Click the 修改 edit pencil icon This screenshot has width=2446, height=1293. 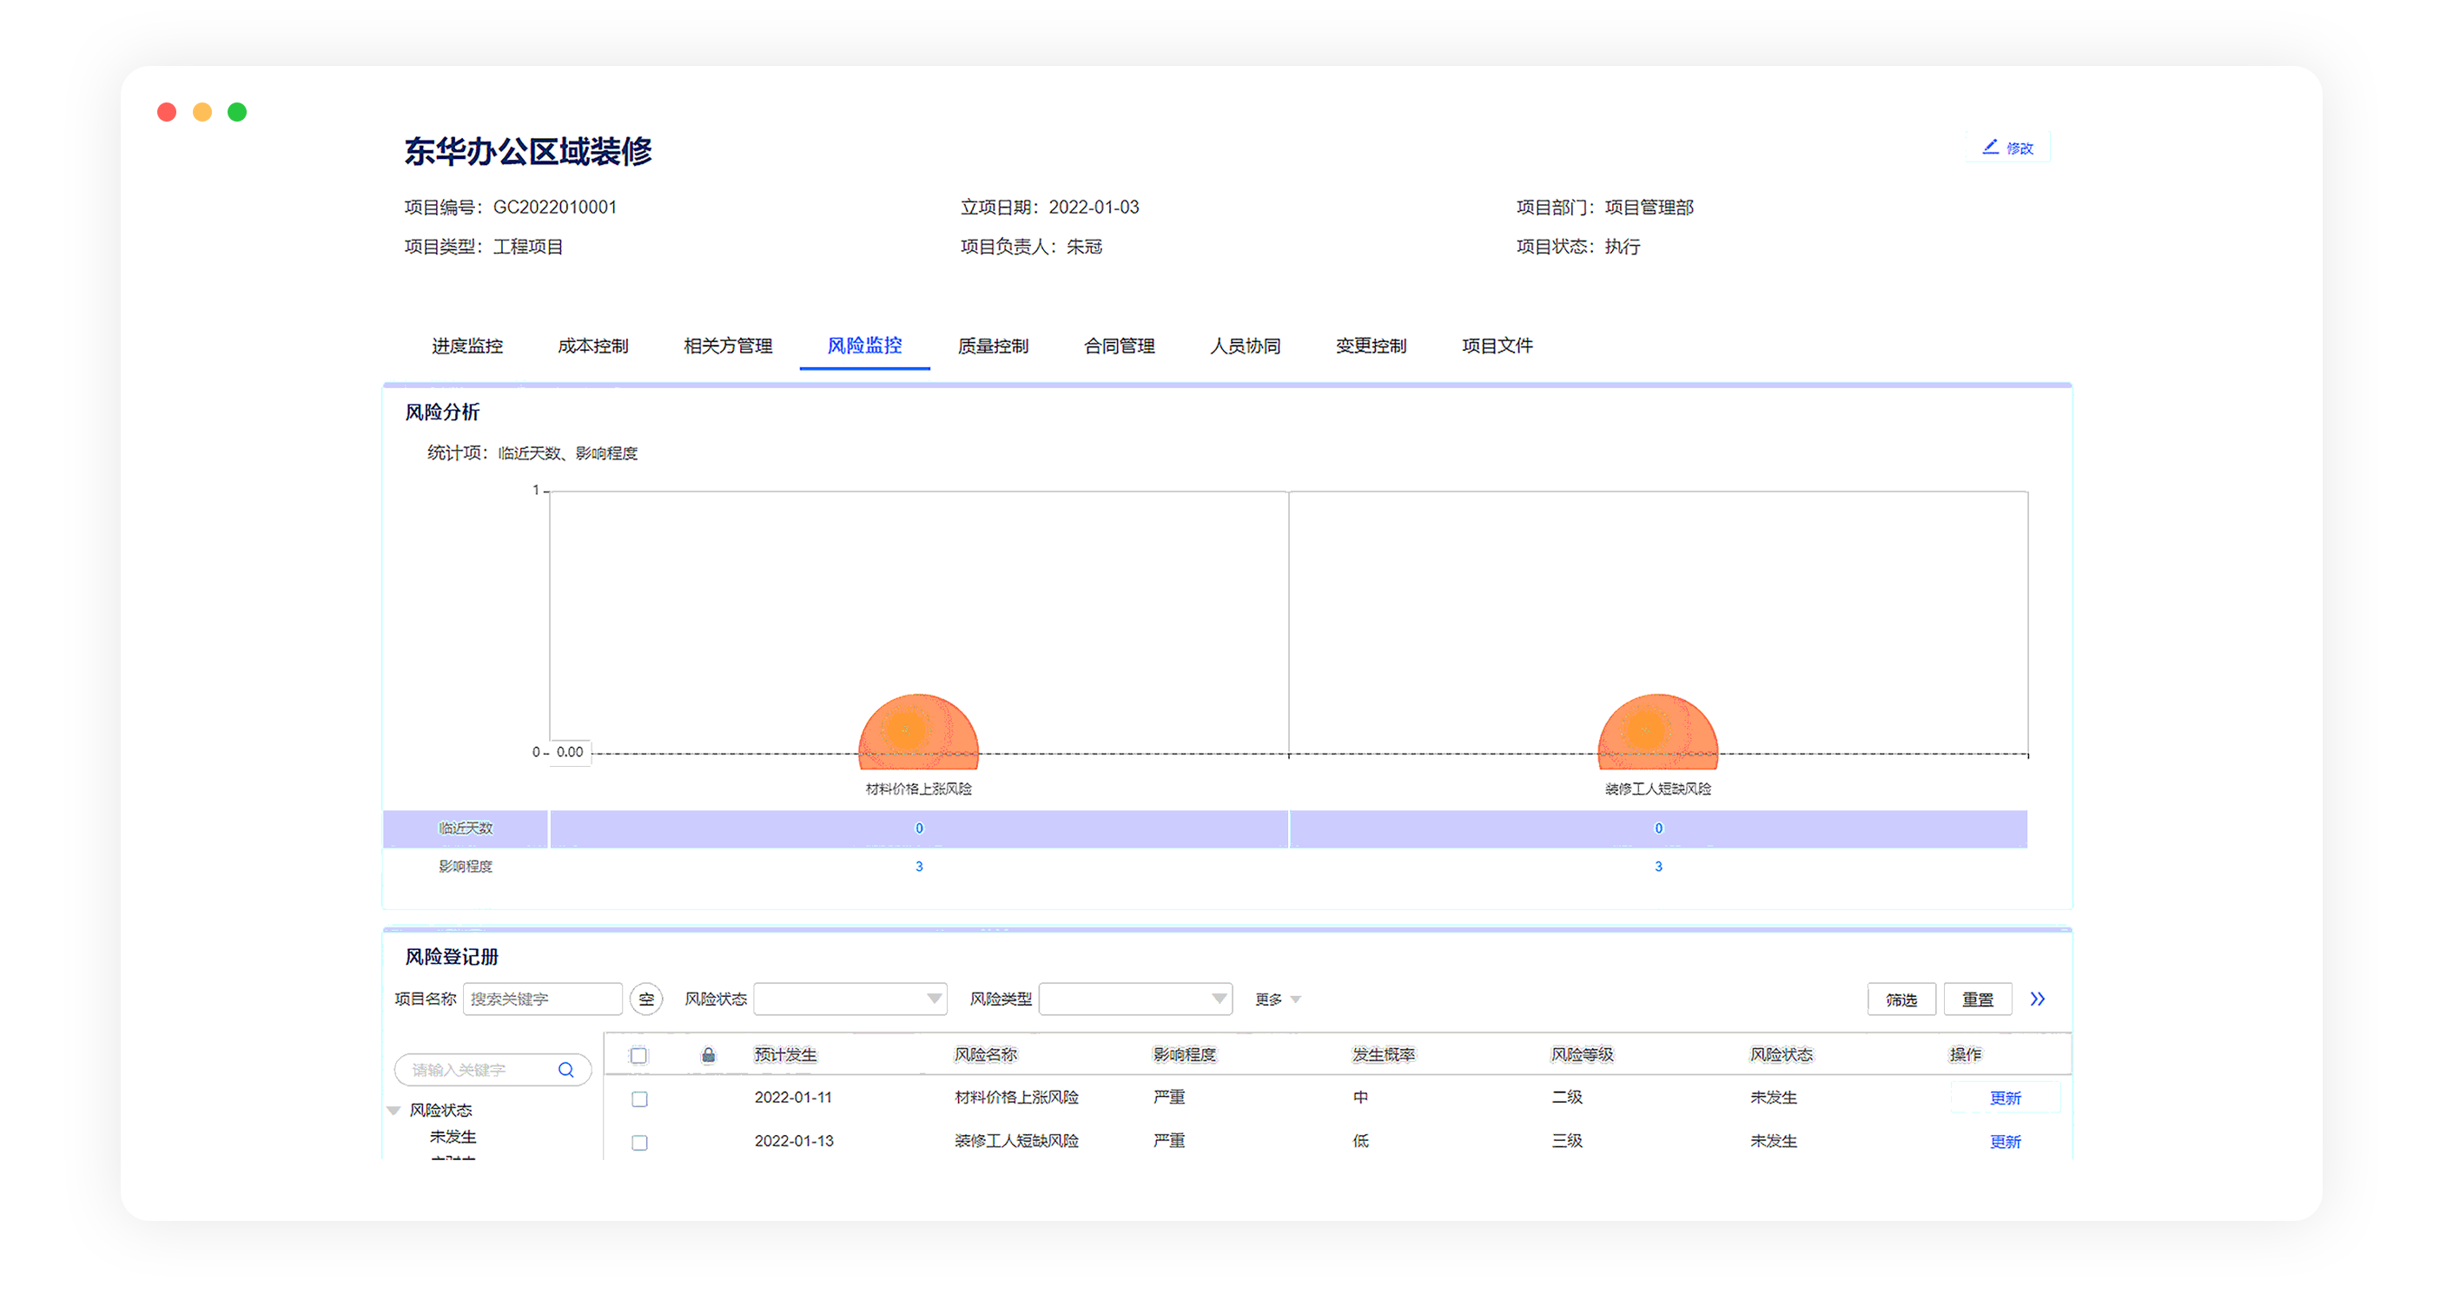1990,147
